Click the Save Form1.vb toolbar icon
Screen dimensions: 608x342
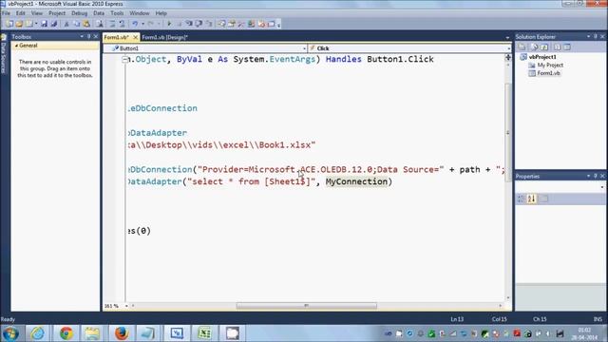(x=44, y=24)
